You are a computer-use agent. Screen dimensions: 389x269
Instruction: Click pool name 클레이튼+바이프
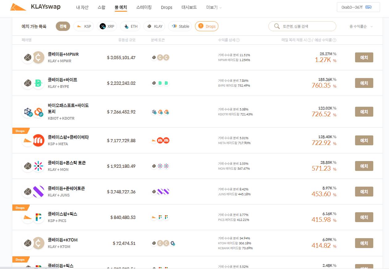point(63,80)
